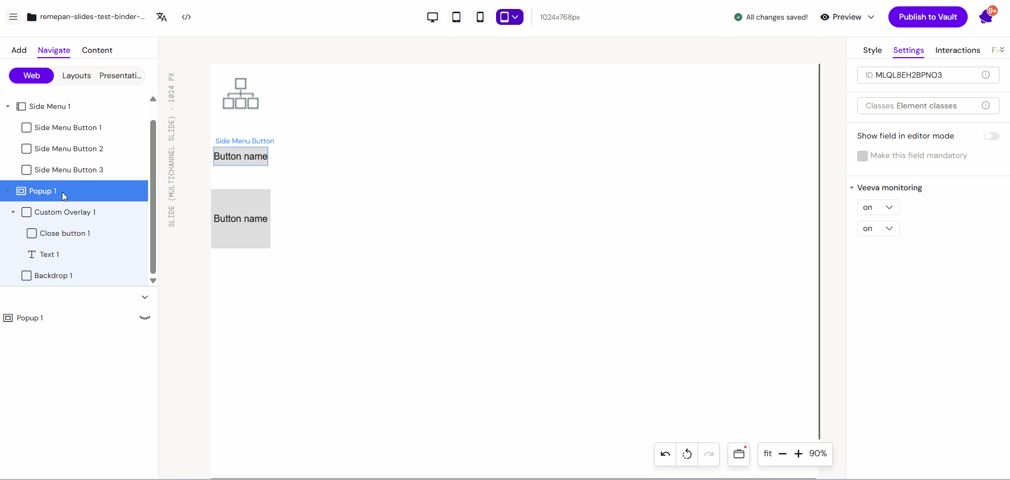Image resolution: width=1010 pixels, height=480 pixels.
Task: Select the Presentation view
Action: (121, 76)
